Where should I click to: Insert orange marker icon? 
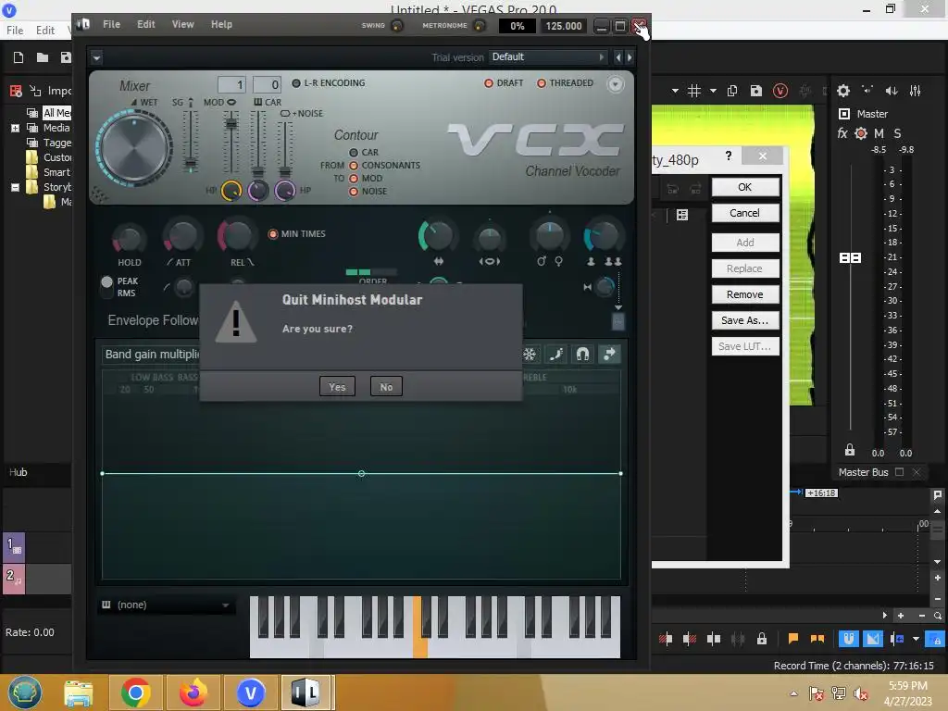click(x=793, y=639)
